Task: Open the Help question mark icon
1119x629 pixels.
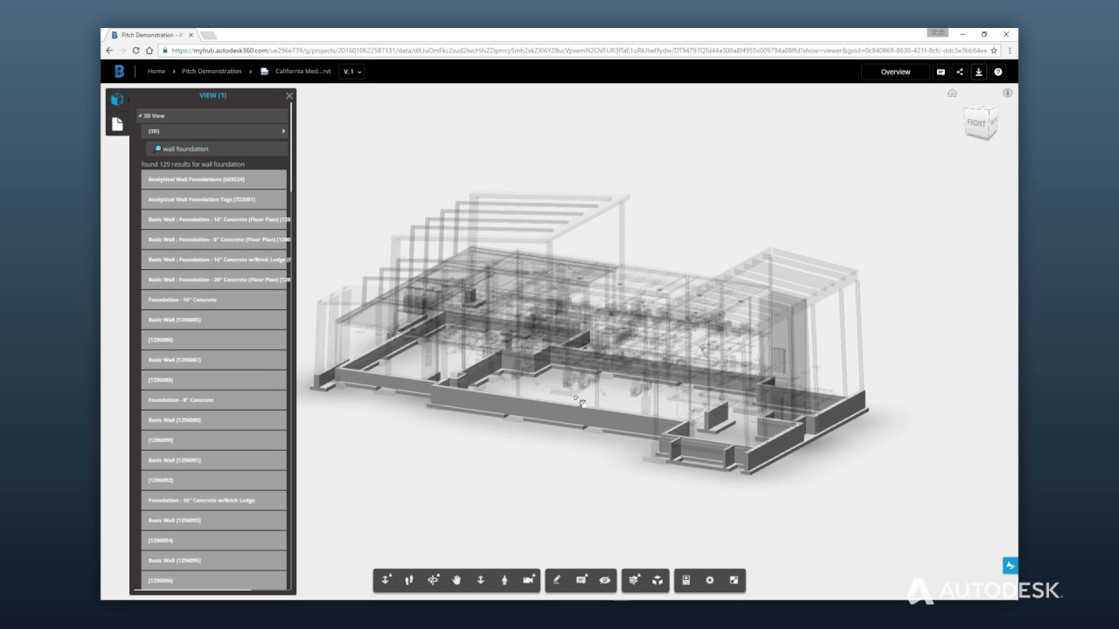Action: (x=997, y=72)
